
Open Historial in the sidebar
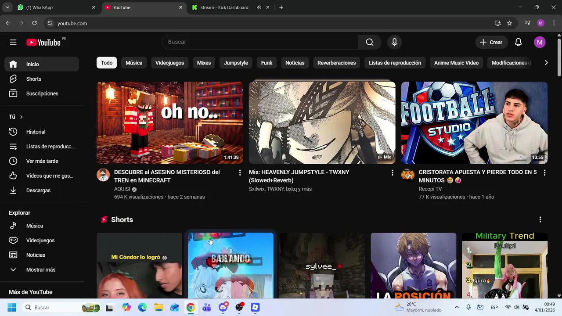point(42,132)
